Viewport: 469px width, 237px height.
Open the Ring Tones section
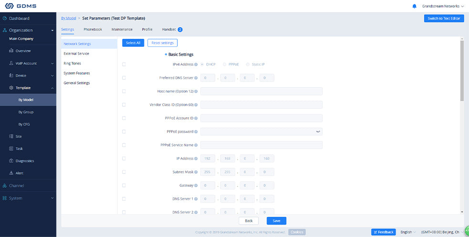(89, 64)
